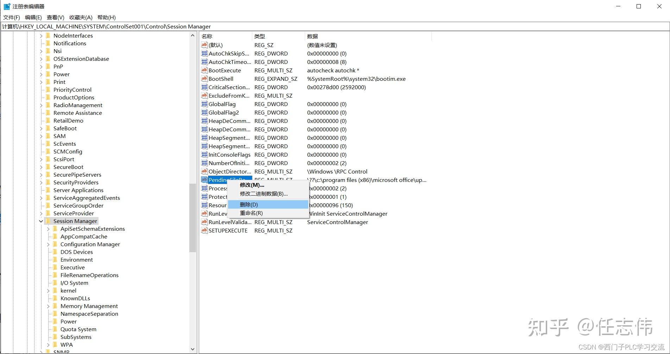Viewport: 670px width, 354px height.
Task: Click the 名称 column header
Action: (225, 36)
